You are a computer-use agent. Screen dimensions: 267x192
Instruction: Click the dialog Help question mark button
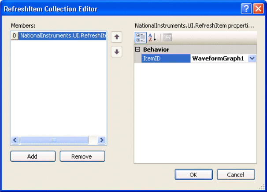pyautogui.click(x=246, y=8)
